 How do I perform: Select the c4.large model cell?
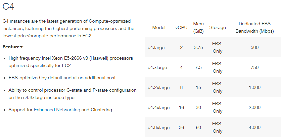[156, 48]
